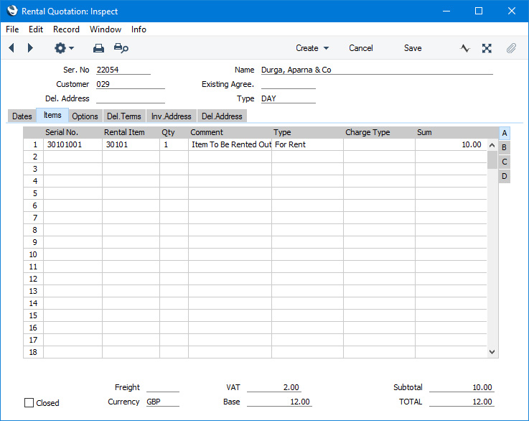Show flip B of the item matrix
This screenshot has height=421, width=529.
504,147
